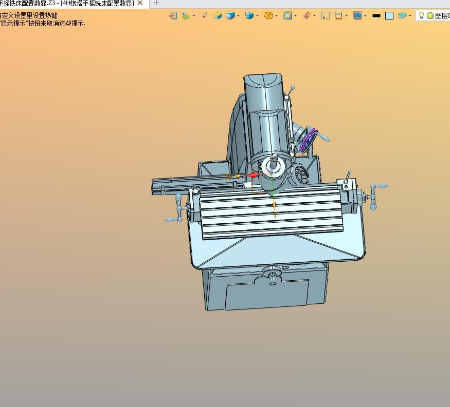This screenshot has width=450, height=407.
Task: Click the yellow circle layer status icon
Action: (x=430, y=16)
